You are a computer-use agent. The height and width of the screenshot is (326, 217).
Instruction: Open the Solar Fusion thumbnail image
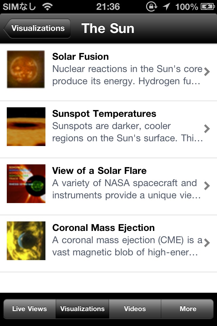26,69
